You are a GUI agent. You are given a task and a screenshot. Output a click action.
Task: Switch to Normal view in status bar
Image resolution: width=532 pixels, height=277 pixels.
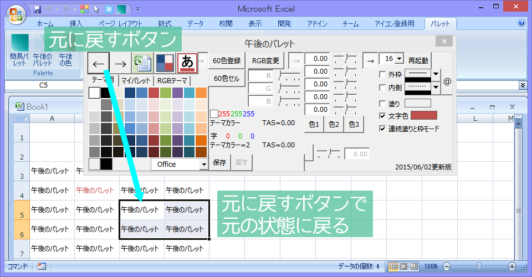pos(393,266)
